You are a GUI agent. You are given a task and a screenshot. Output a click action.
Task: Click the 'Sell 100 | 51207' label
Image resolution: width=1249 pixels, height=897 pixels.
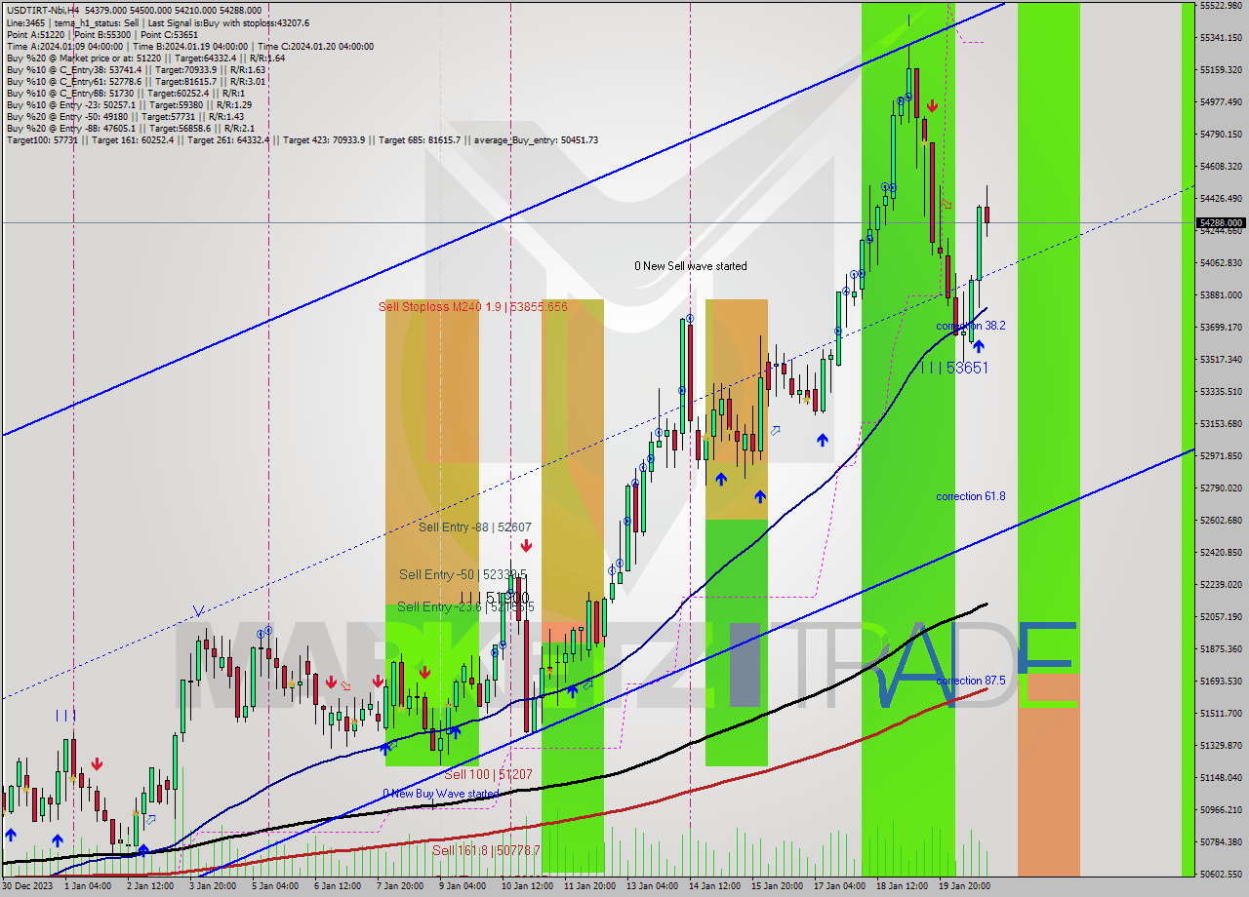[x=488, y=774]
